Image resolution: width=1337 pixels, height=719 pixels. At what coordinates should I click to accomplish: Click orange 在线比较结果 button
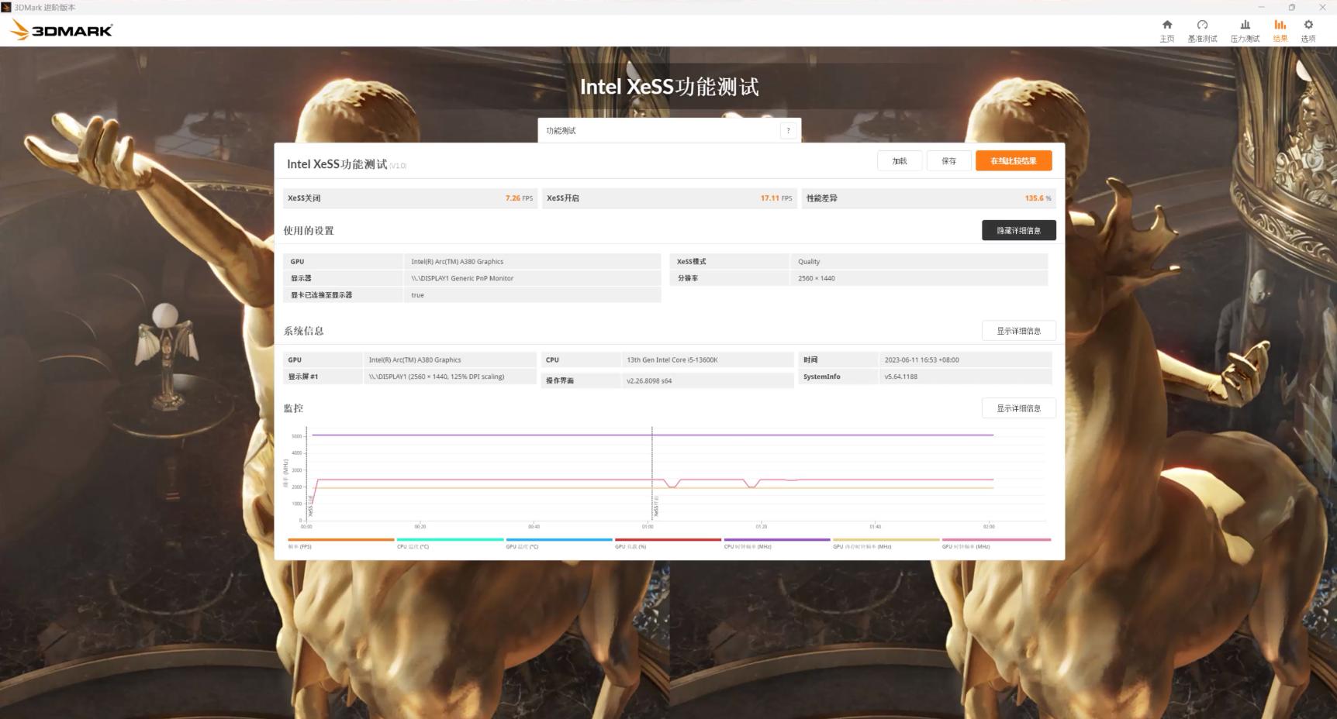1013,161
